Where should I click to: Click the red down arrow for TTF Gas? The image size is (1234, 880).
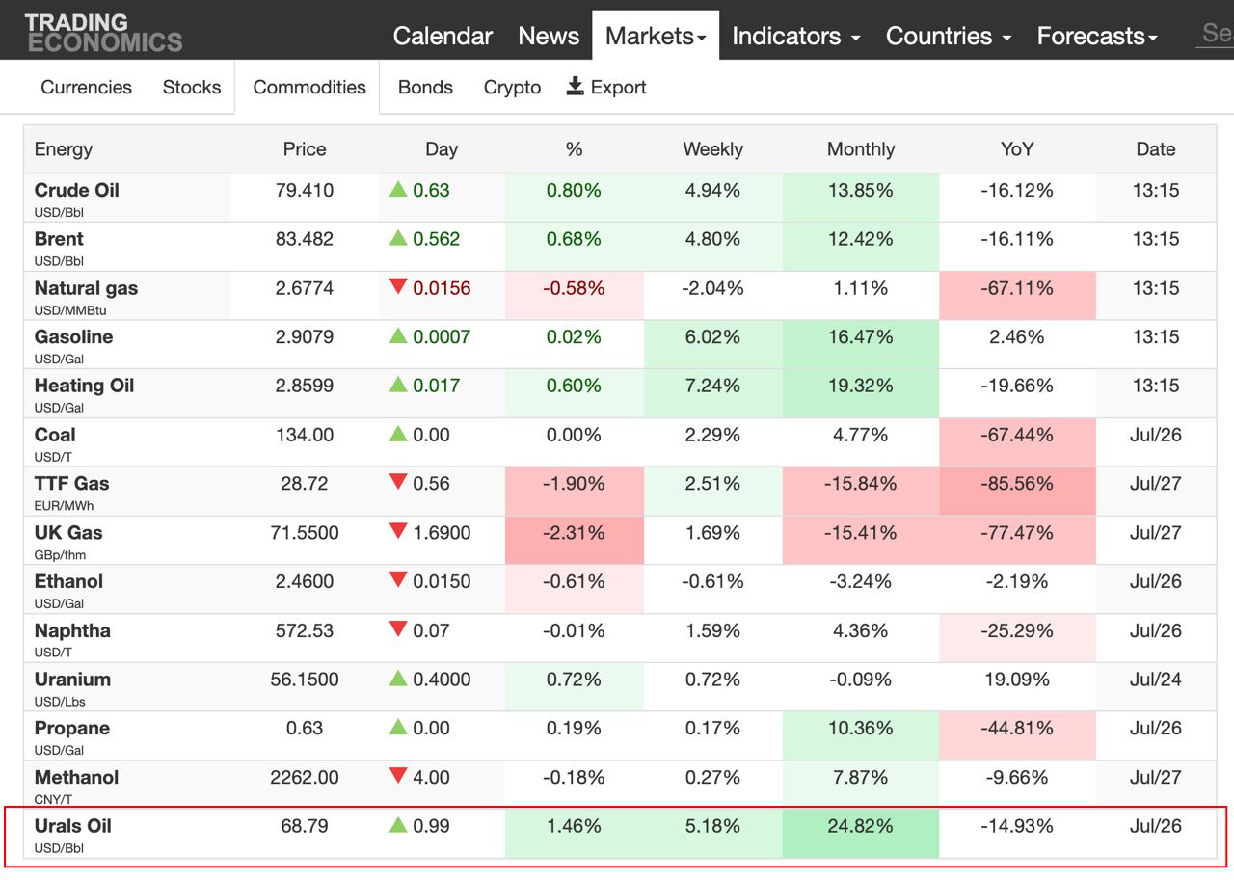click(x=398, y=483)
